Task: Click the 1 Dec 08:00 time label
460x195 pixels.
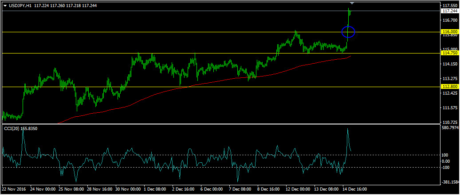Action: [156, 189]
